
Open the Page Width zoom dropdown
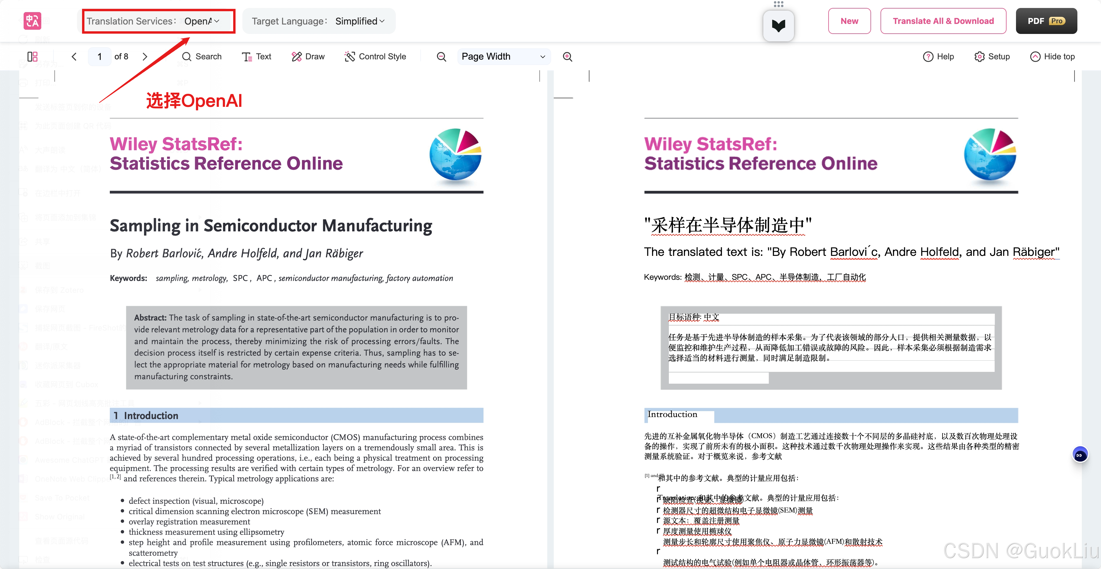(504, 56)
